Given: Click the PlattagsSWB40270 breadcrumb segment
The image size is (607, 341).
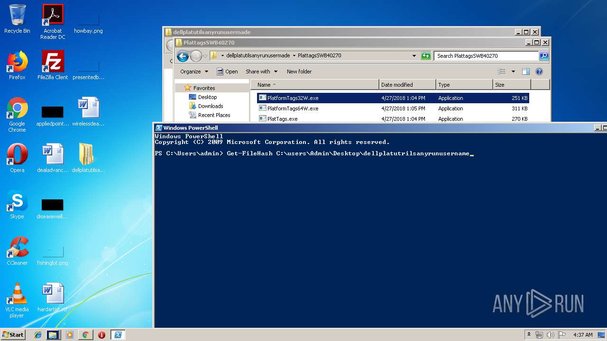Looking at the screenshot, I should pyautogui.click(x=319, y=56).
